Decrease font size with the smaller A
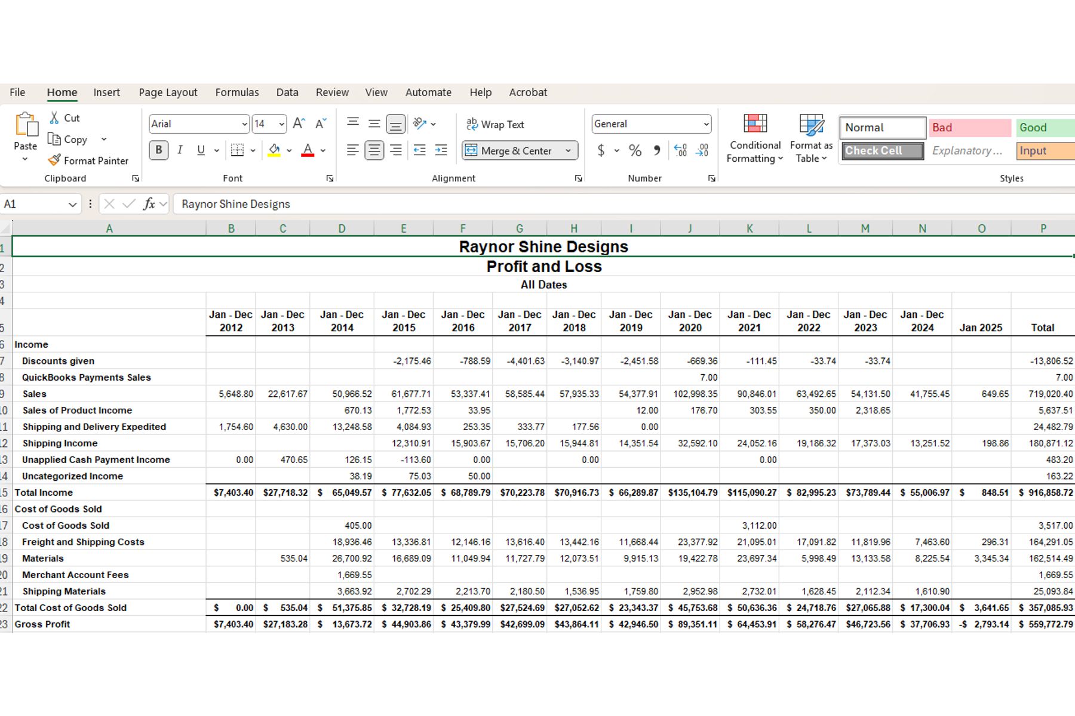The image size is (1075, 716). click(321, 124)
